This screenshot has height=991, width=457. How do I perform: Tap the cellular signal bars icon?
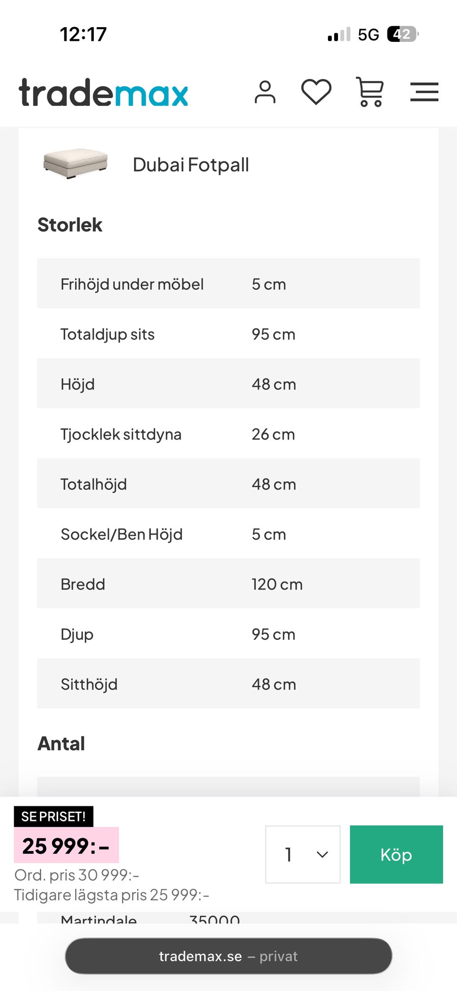click(x=339, y=34)
